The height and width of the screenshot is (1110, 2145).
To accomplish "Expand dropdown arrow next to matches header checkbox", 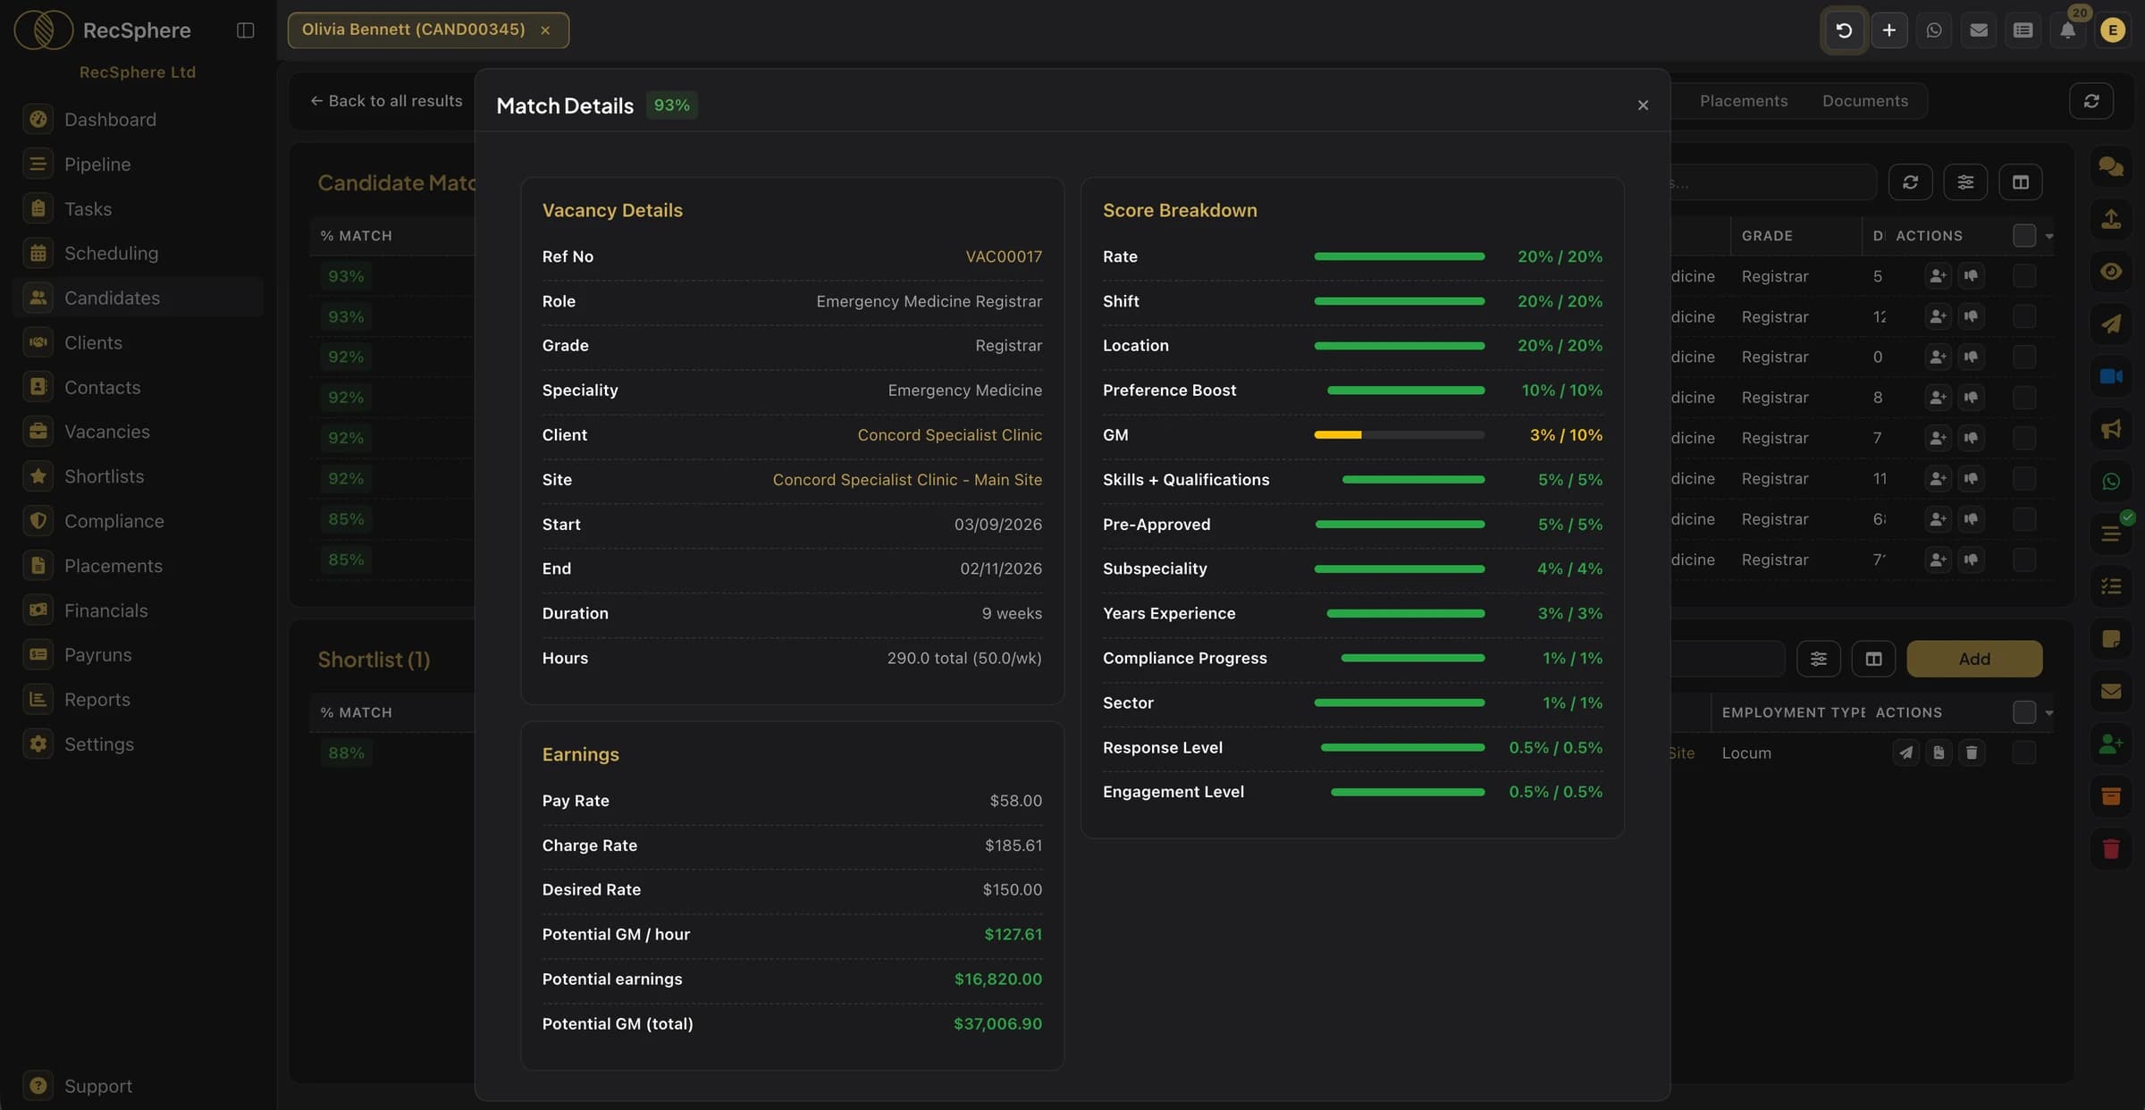I will [x=2049, y=237].
